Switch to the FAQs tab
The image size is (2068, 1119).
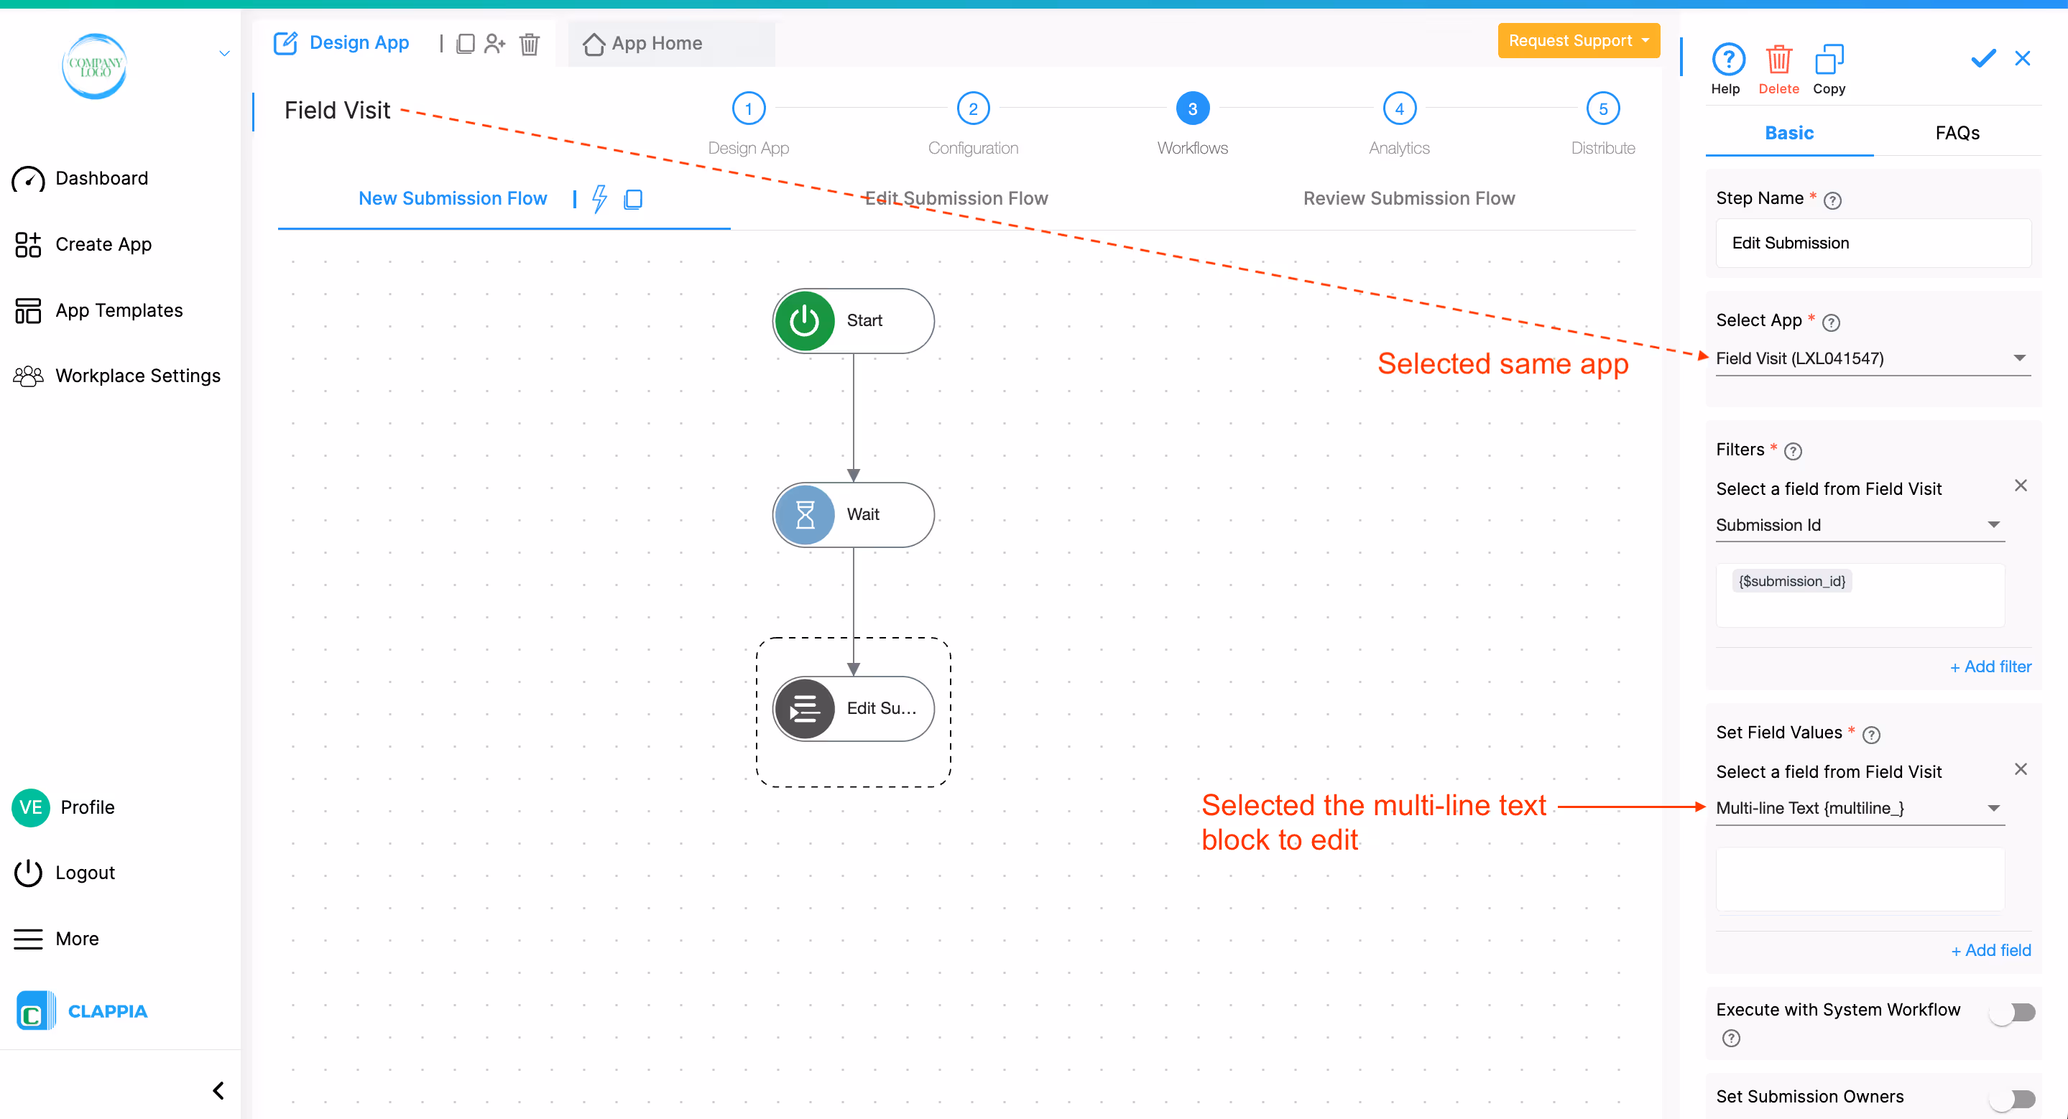coord(1957,133)
